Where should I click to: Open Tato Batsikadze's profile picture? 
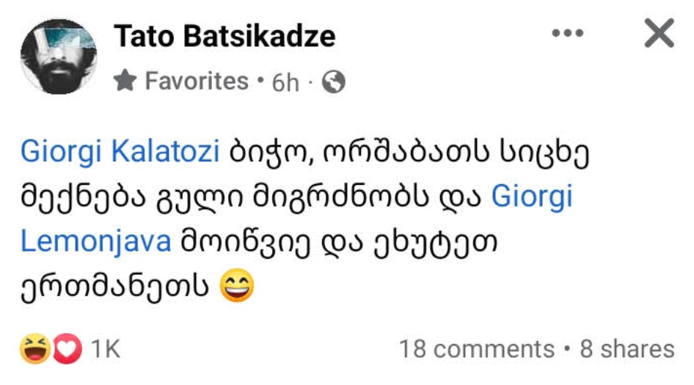(x=59, y=56)
